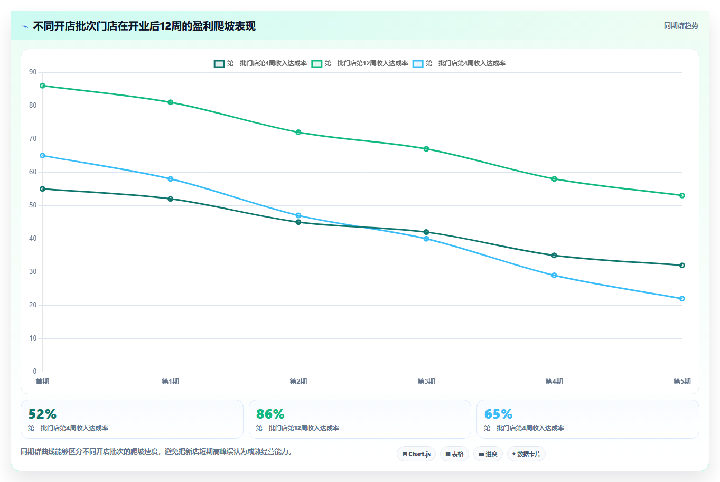Toggle legend 第一批门店第12周收入达成率 series
This screenshot has height=482, width=720.
[x=360, y=63]
